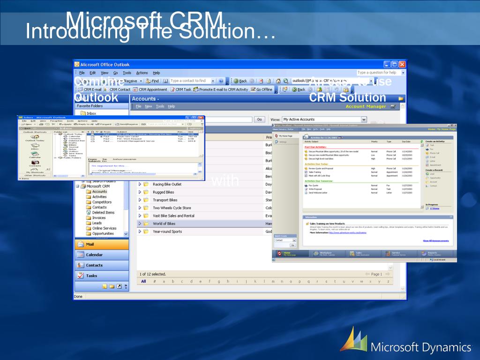The width and height of the screenshot is (480, 360).
Task: Click Promote E-mail to CRM Activity
Action: (x=221, y=90)
